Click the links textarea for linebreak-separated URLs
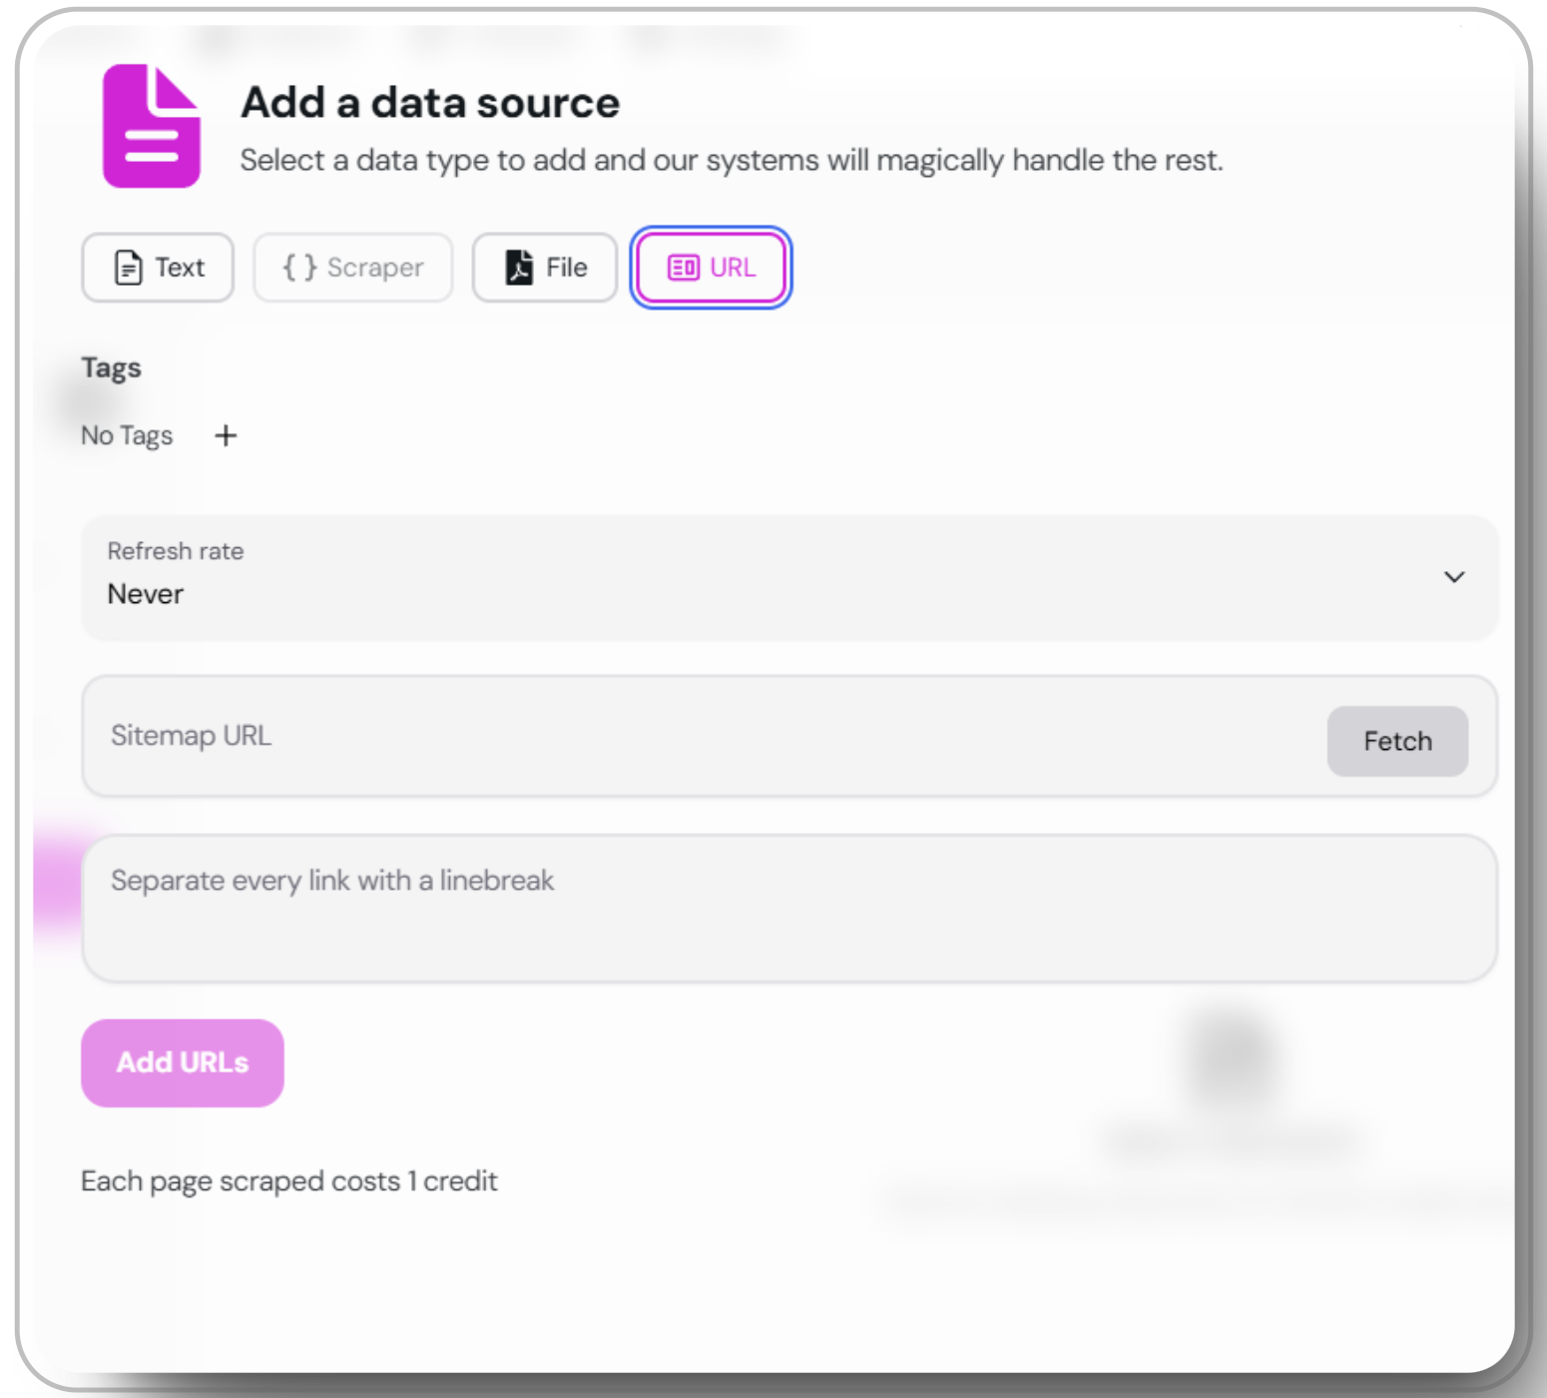Viewport: 1547px width, 1398px height. coord(789,909)
